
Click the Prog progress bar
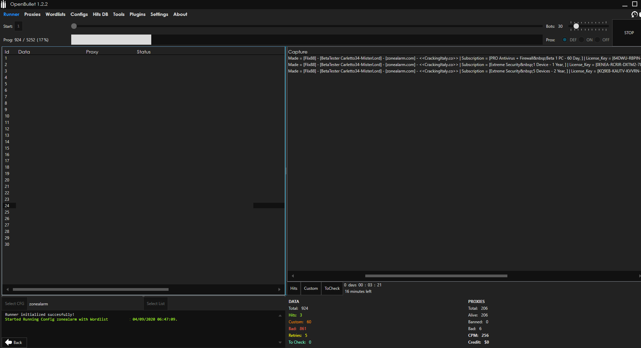click(307, 40)
